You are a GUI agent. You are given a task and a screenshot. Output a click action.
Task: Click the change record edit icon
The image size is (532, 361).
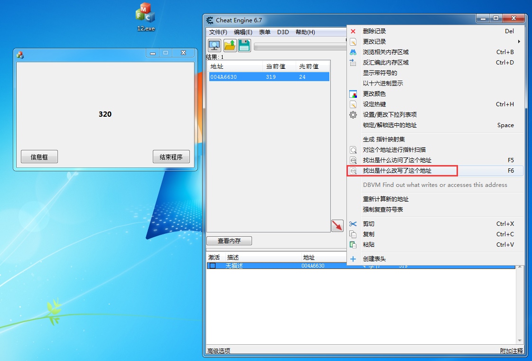pos(353,42)
